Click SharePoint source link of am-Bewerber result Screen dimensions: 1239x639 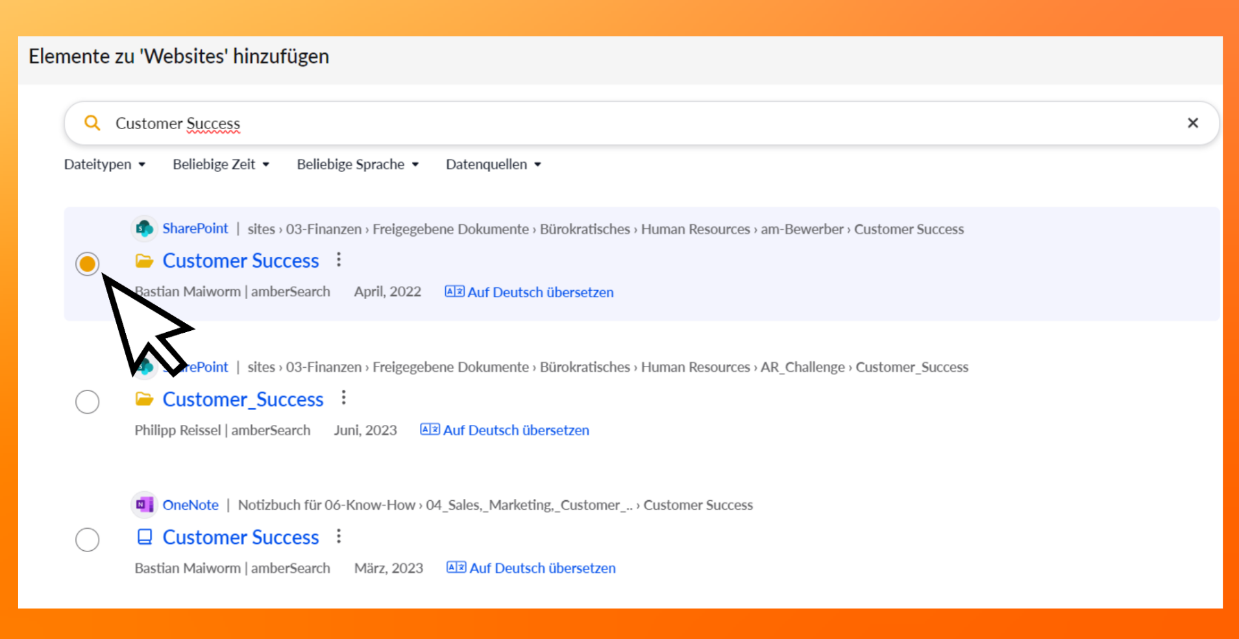[x=195, y=228]
